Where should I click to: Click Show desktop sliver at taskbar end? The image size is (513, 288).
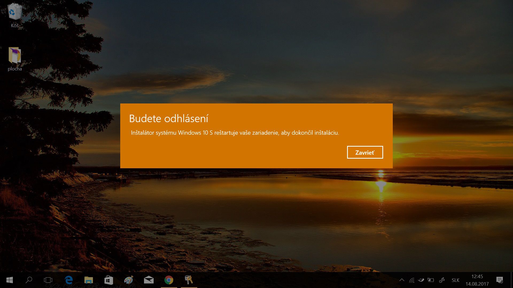coord(512,280)
